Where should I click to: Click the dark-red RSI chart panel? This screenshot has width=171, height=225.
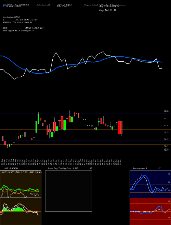click(x=150, y=211)
